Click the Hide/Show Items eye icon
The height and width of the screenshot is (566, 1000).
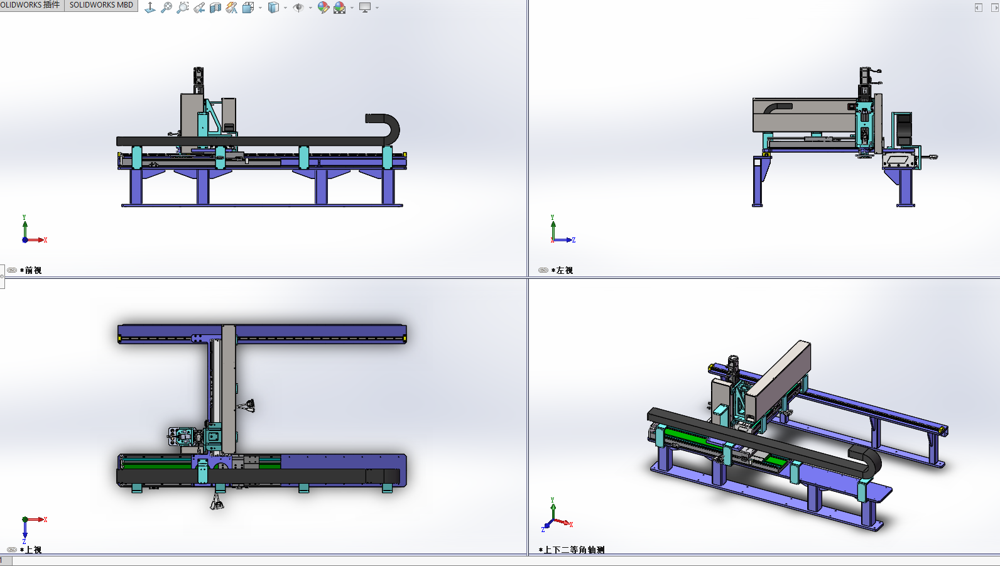pos(298,8)
